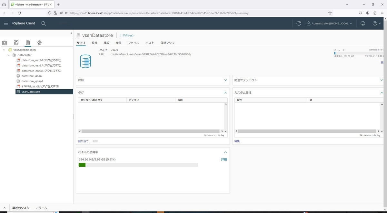This screenshot has width=387, height=213.
Task: Collapse the vSAN の使用率 panel chevron
Action: [225, 152]
